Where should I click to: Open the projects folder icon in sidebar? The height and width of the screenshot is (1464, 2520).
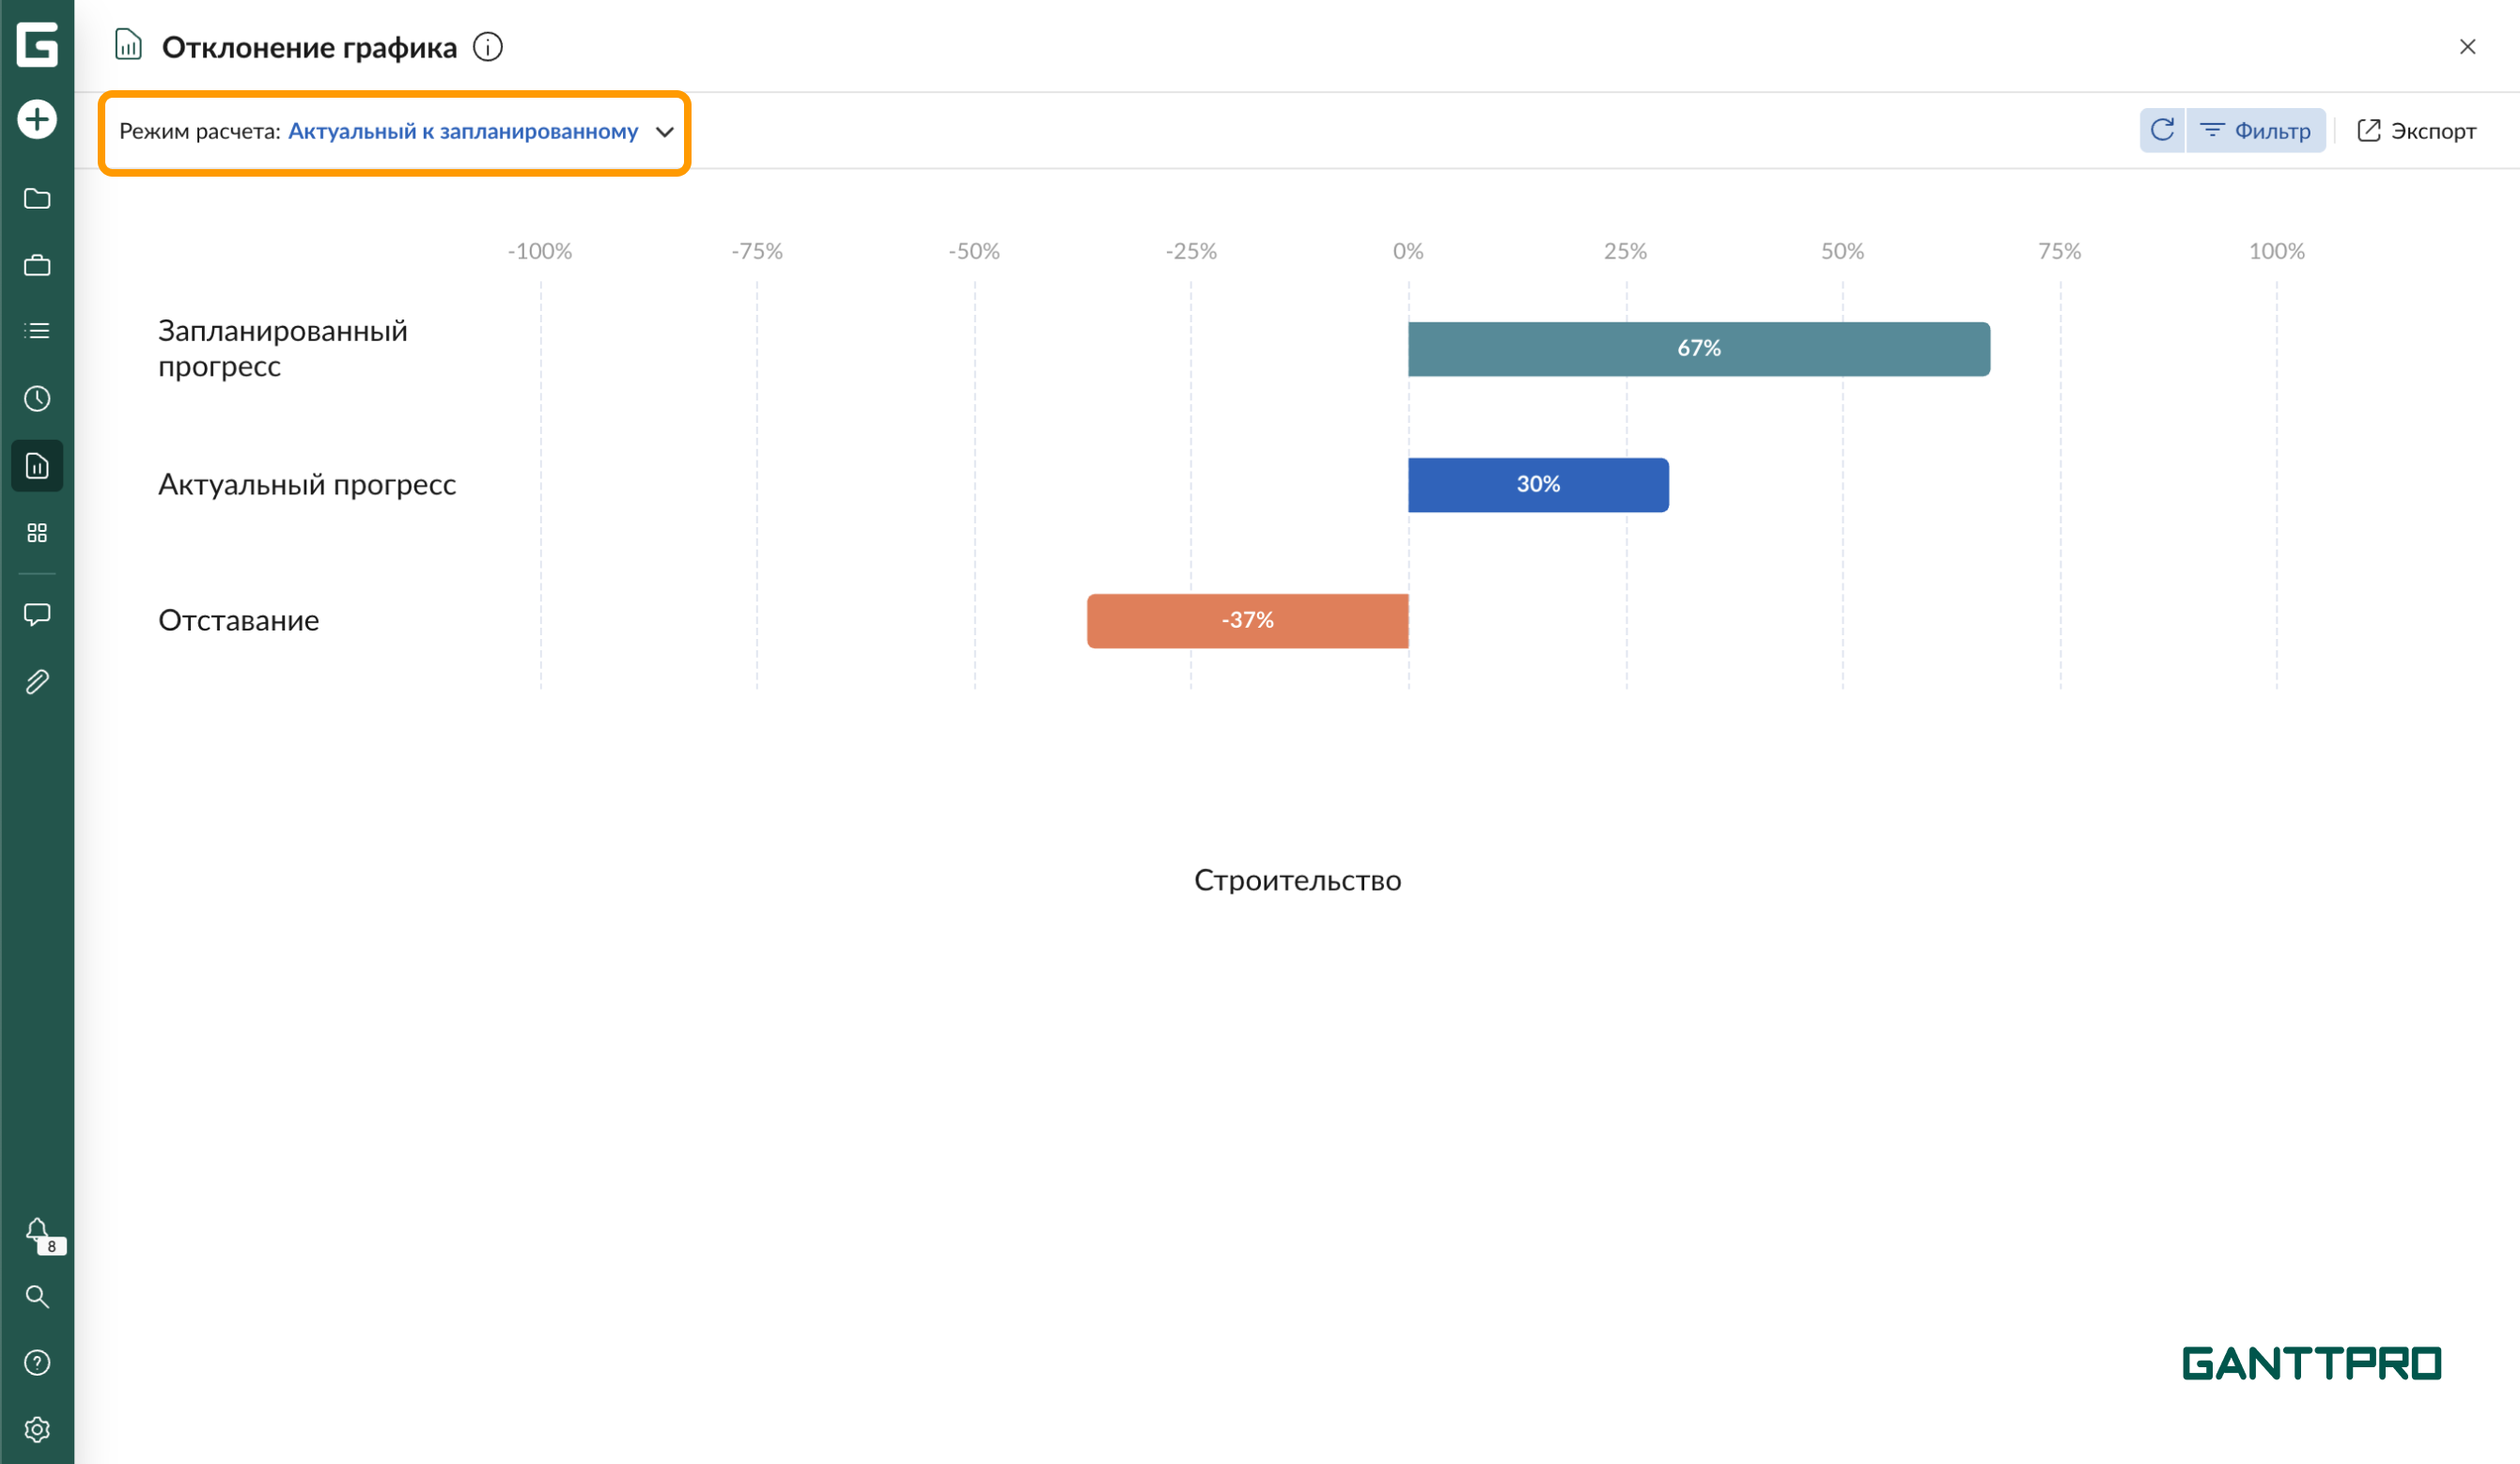pos(37,199)
